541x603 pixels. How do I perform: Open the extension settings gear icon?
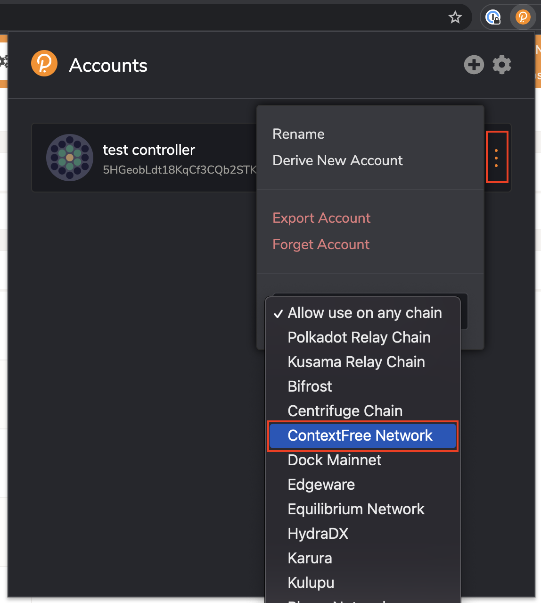point(502,65)
